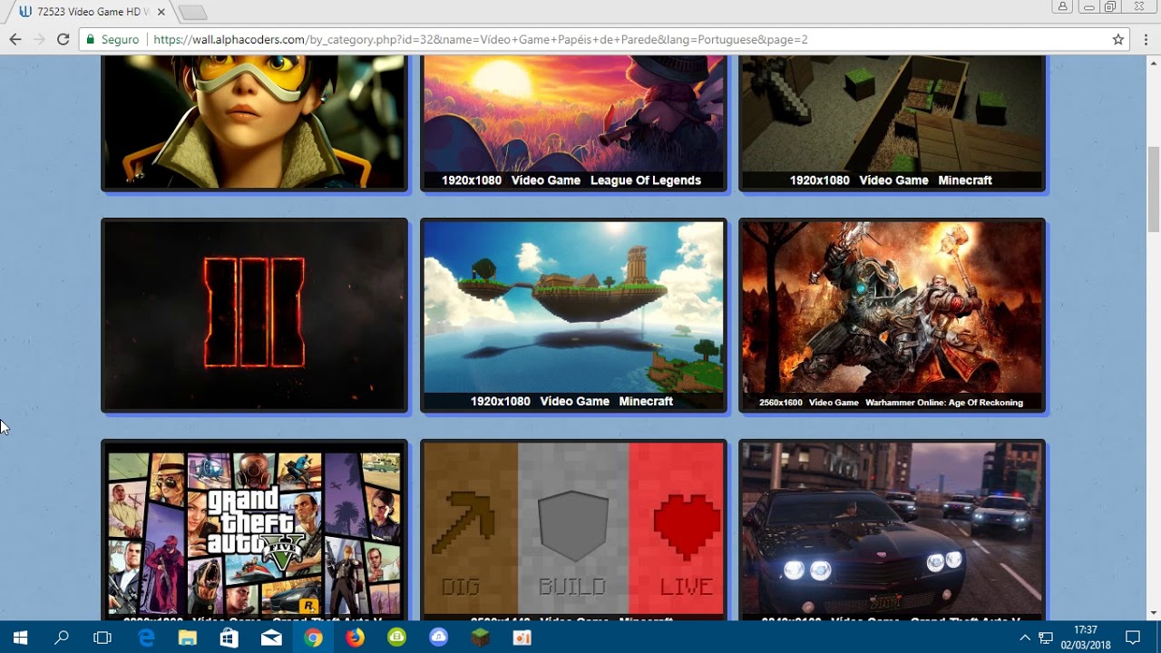Screen dimensions: 1161x653
Task: Click the browser forward arrow
Action: 38,39
